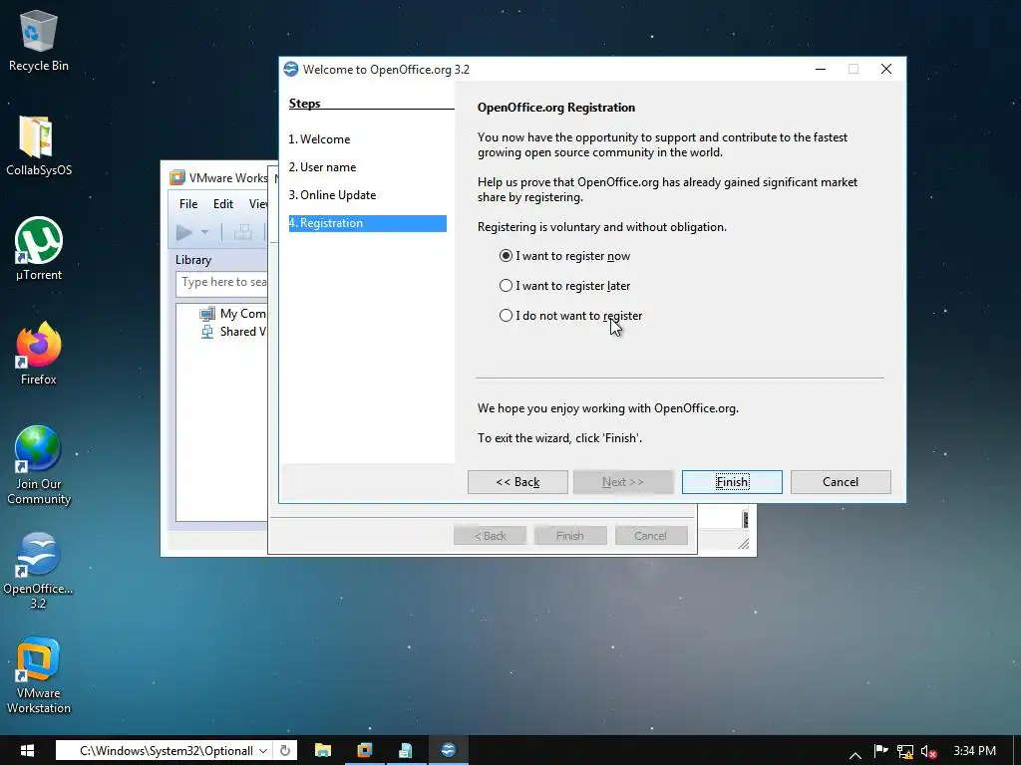
Task: Open the VMware power options dropdown arrow
Action: 204,232
